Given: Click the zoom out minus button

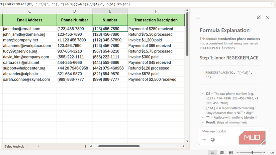Looking at the screenshot, I should coord(238,152).
